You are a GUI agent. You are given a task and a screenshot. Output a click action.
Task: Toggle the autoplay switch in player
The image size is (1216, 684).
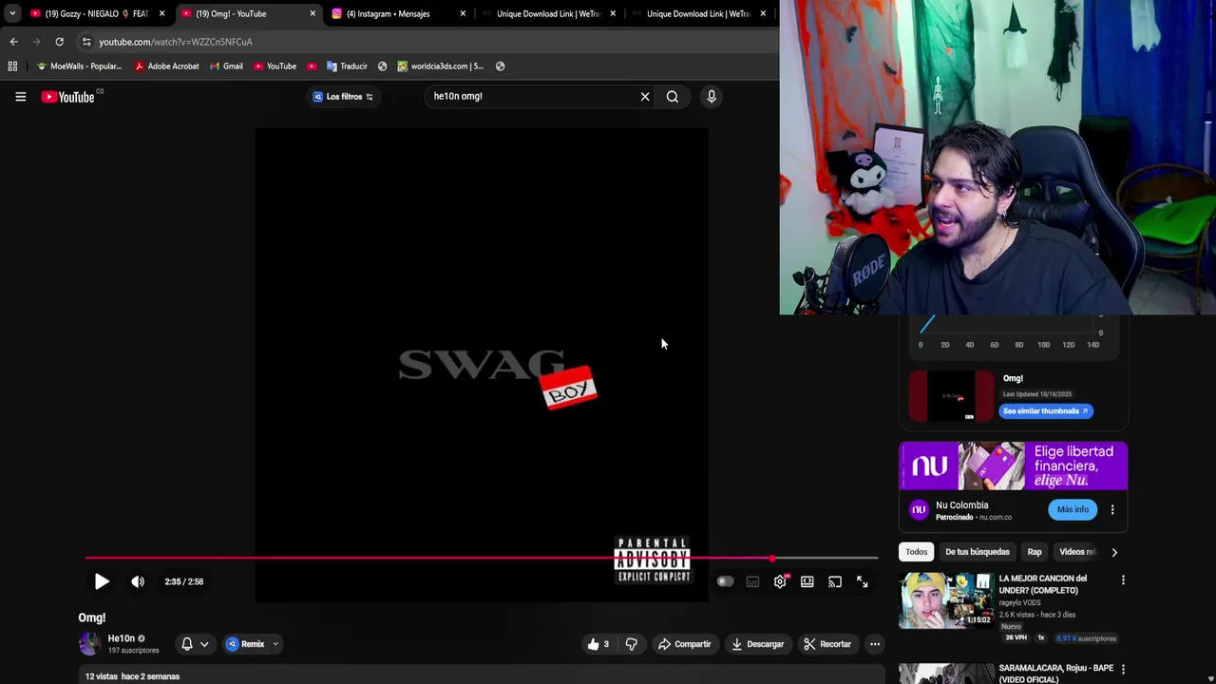point(725,581)
